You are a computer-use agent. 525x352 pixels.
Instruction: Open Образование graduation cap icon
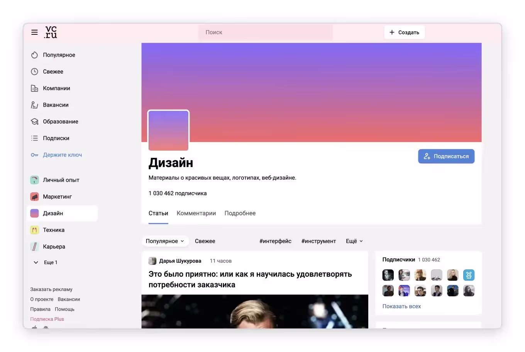(x=34, y=121)
